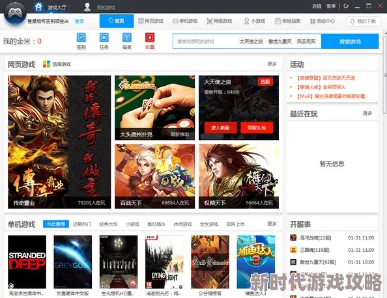Switch to the 我的游戏 tab
The height and width of the screenshot is (298, 387).
tap(100, 7)
